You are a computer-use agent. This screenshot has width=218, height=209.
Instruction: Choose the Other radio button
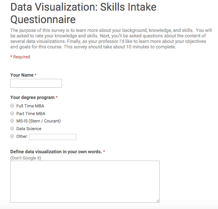12,136
